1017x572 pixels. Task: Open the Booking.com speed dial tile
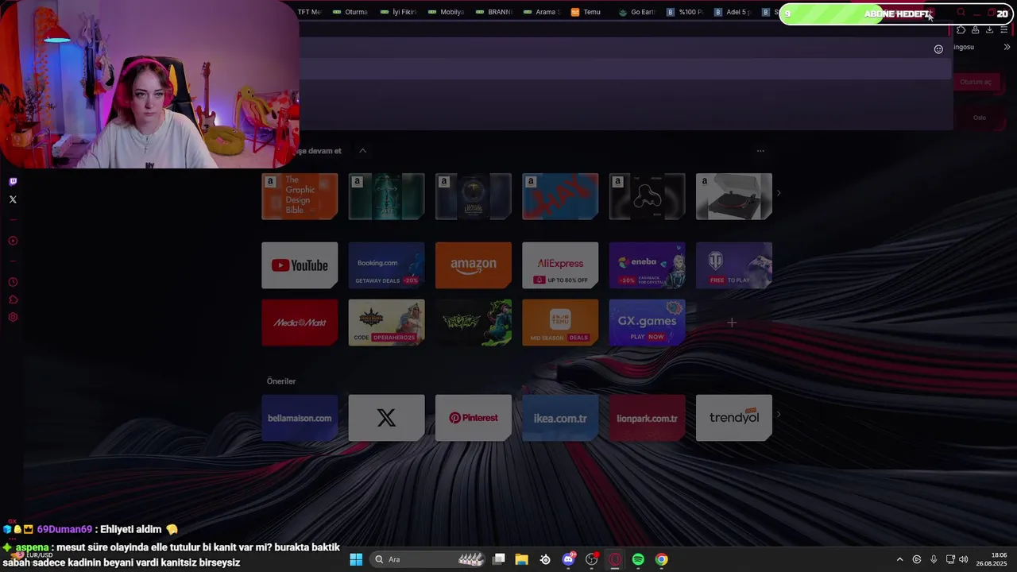click(386, 265)
